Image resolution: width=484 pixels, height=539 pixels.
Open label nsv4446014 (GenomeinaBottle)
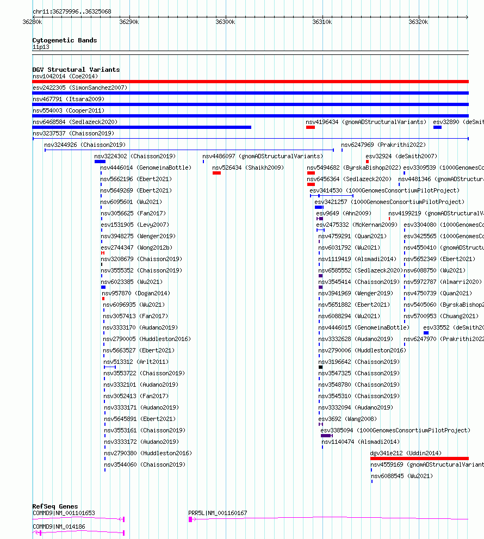(x=146, y=168)
